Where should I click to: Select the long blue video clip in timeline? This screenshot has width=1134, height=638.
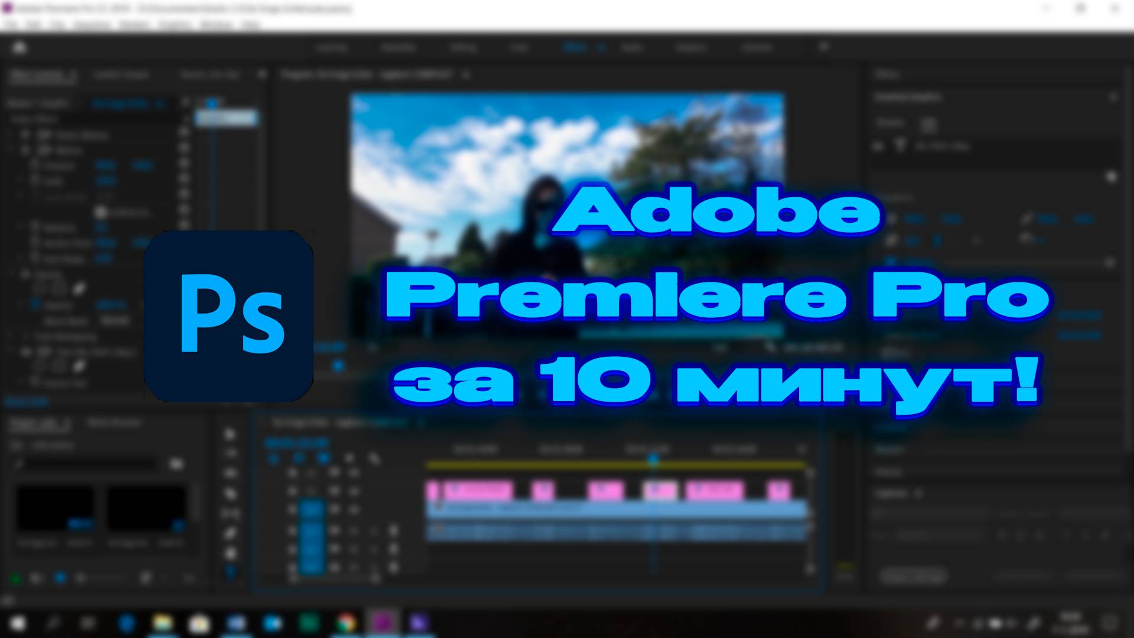pyautogui.click(x=617, y=509)
